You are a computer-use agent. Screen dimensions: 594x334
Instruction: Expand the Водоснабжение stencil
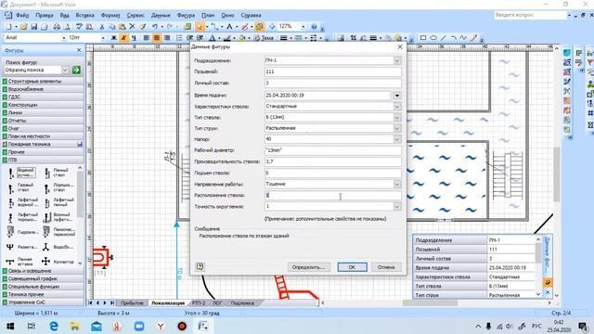pos(43,89)
